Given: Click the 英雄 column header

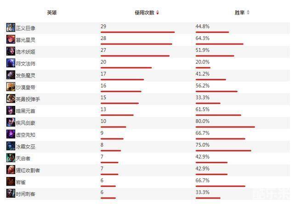Looking at the screenshot, I should pyautogui.click(x=52, y=13).
